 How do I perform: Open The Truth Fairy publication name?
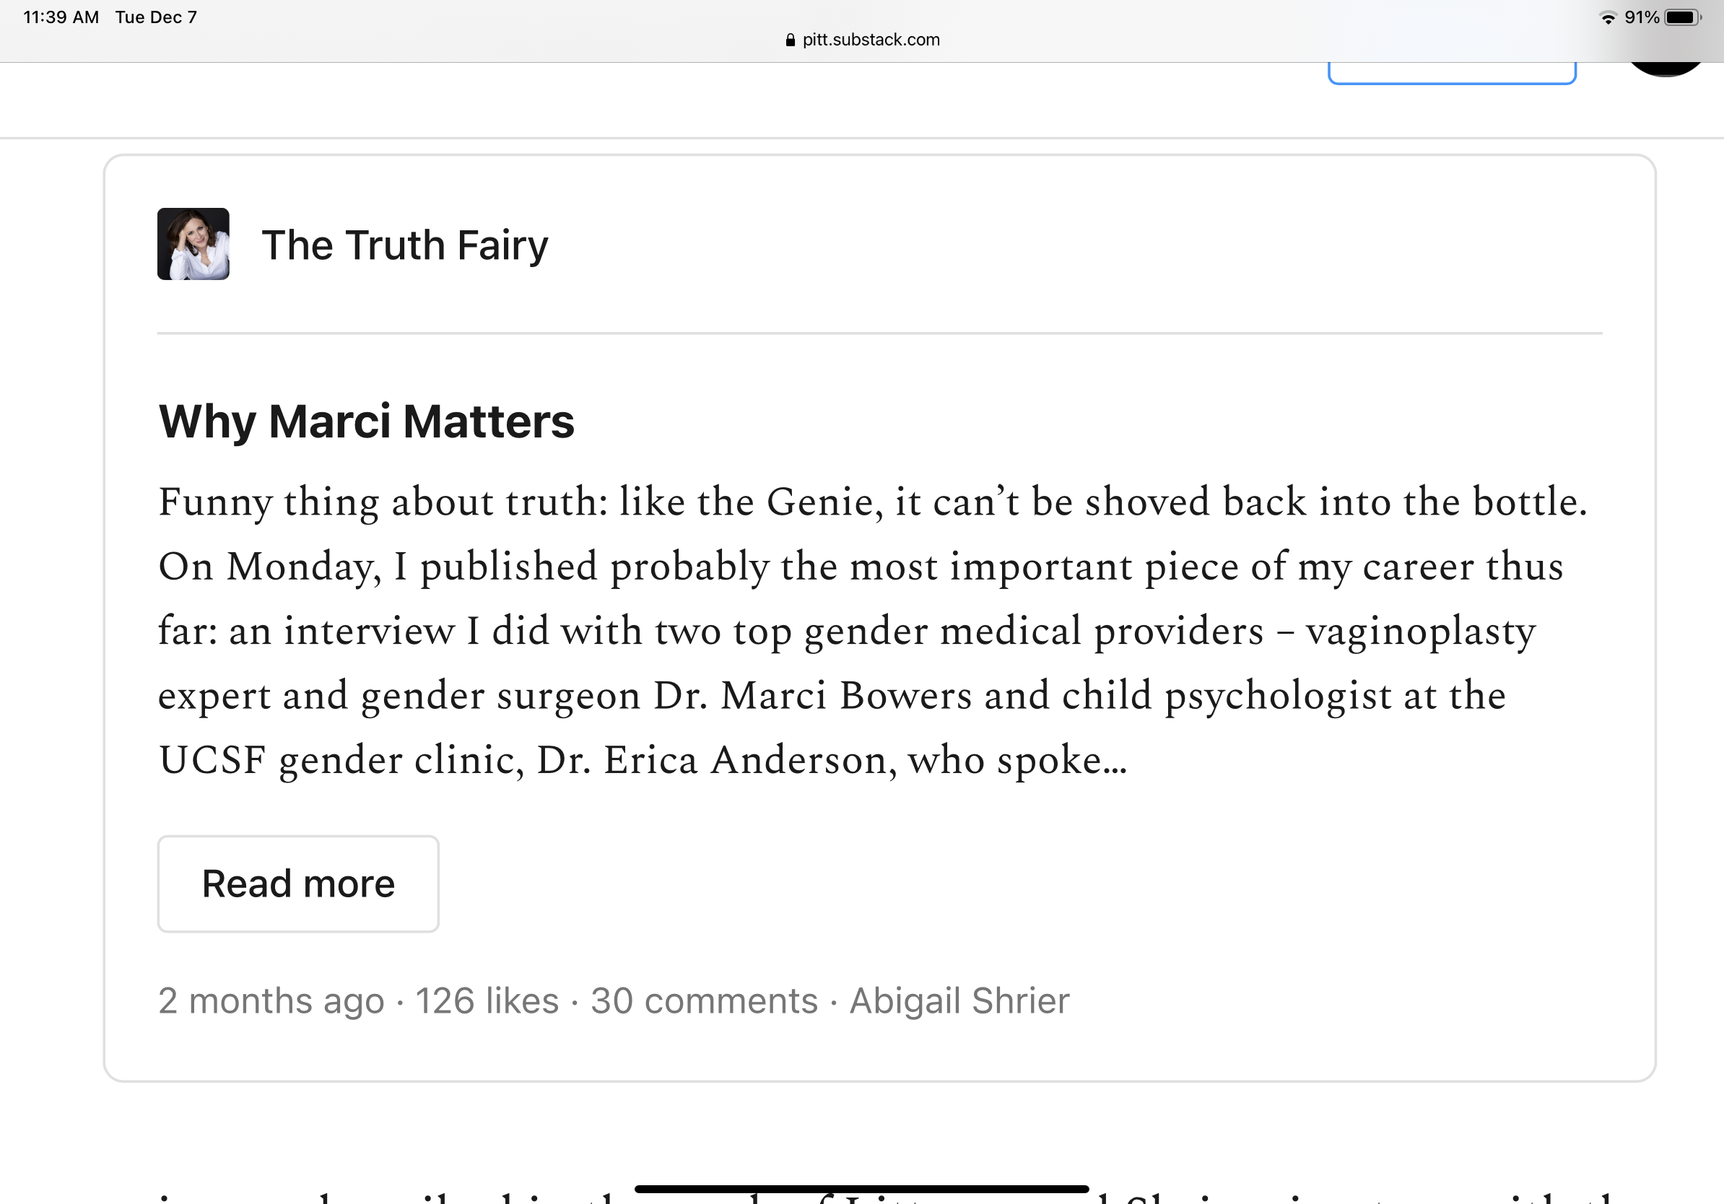[405, 245]
